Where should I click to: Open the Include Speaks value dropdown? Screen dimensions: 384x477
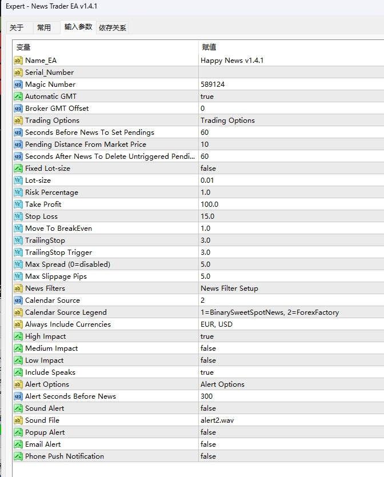pyautogui.click(x=257, y=372)
